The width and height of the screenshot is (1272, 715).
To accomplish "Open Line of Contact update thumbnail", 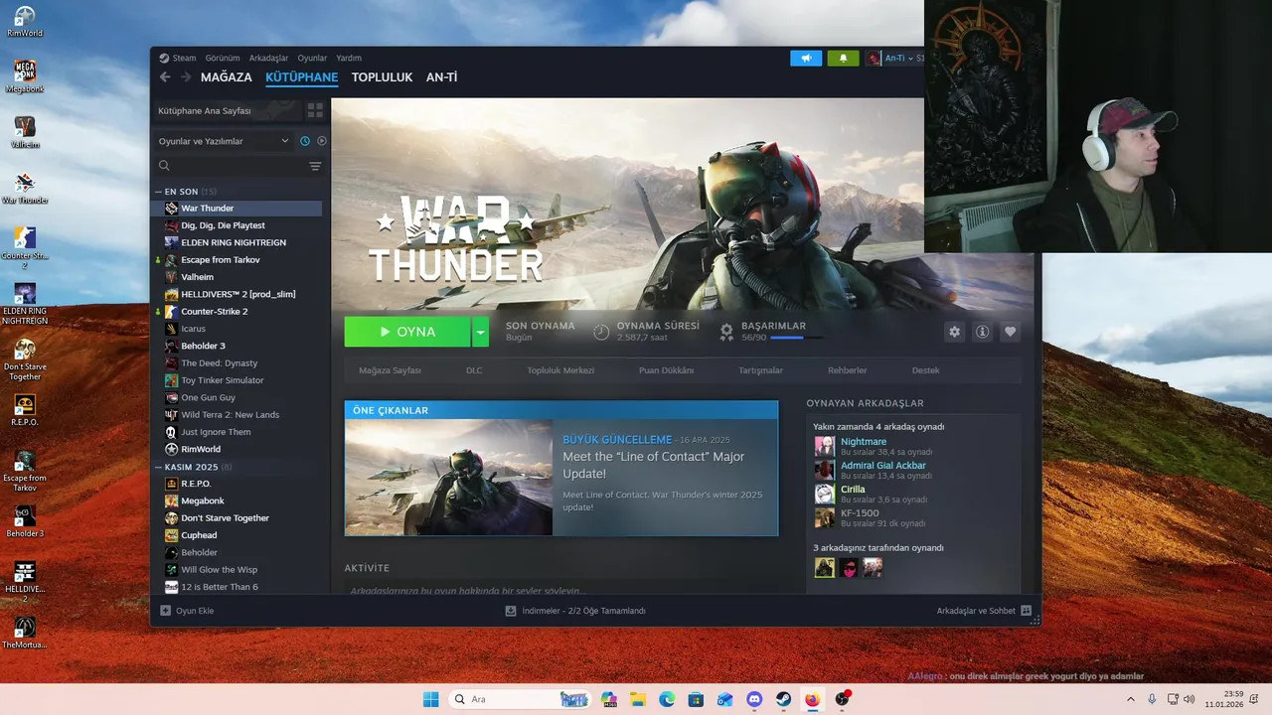I will pyautogui.click(x=448, y=478).
